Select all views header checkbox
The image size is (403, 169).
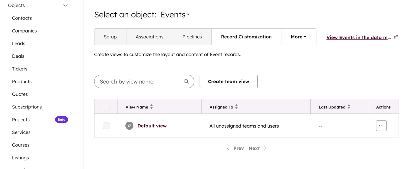pos(106,107)
